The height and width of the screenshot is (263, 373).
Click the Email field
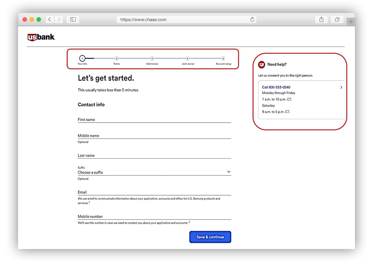pyautogui.click(x=154, y=192)
